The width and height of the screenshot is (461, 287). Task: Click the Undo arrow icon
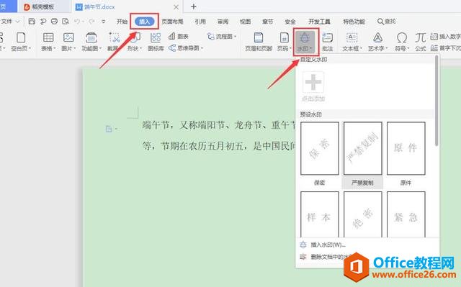point(77,22)
